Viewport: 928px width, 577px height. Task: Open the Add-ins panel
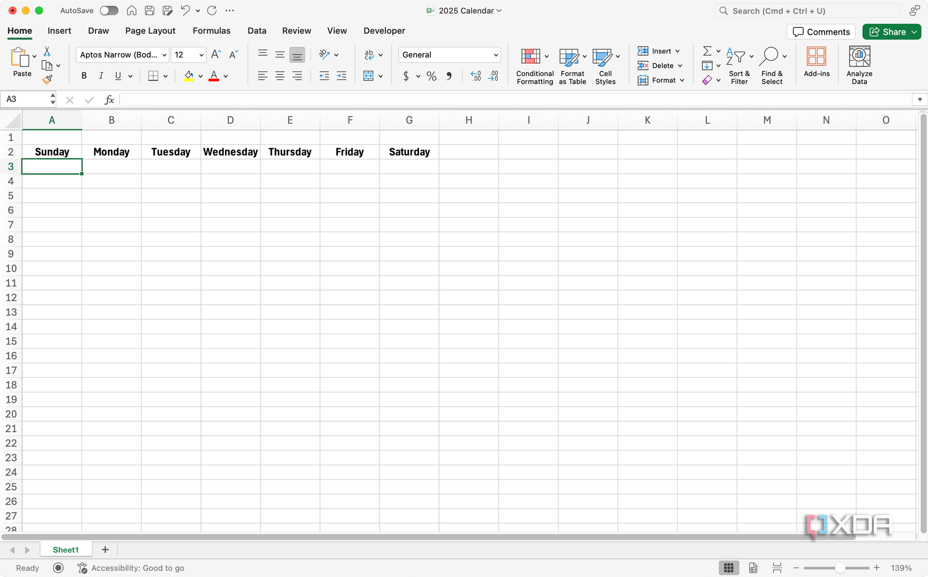click(x=817, y=62)
